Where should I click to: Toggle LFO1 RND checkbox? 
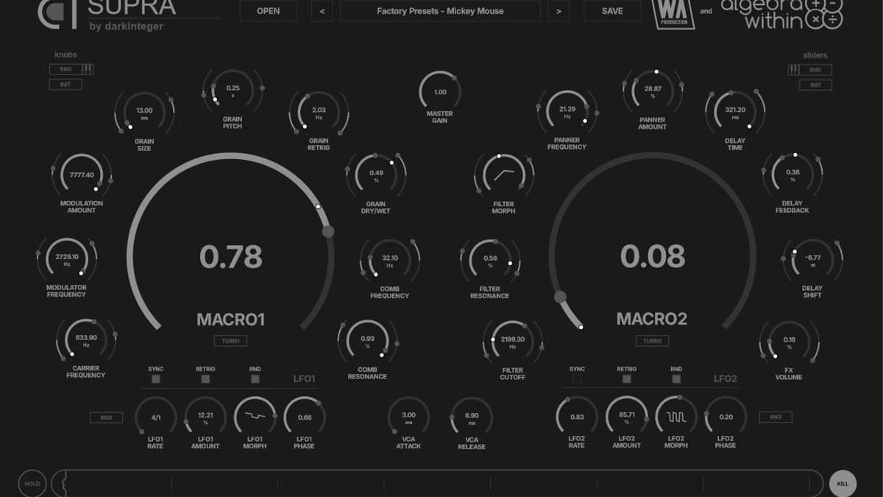point(255,379)
